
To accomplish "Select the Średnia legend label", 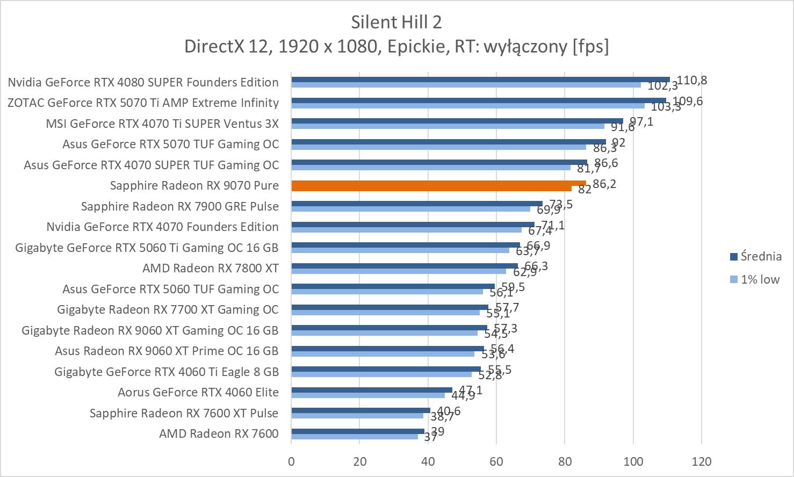I will [x=761, y=256].
